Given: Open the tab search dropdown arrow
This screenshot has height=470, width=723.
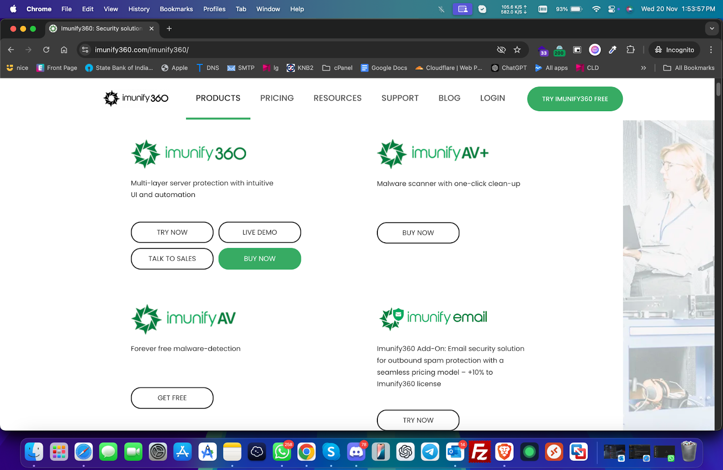Looking at the screenshot, I should pyautogui.click(x=712, y=28).
